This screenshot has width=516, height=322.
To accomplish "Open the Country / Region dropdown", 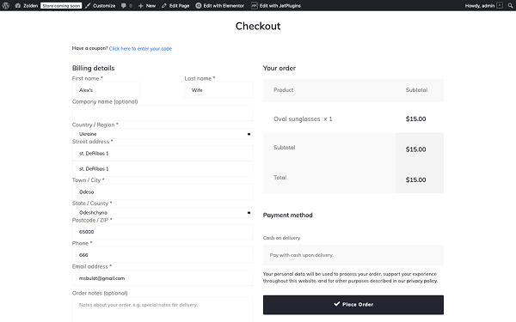I will click(x=163, y=134).
